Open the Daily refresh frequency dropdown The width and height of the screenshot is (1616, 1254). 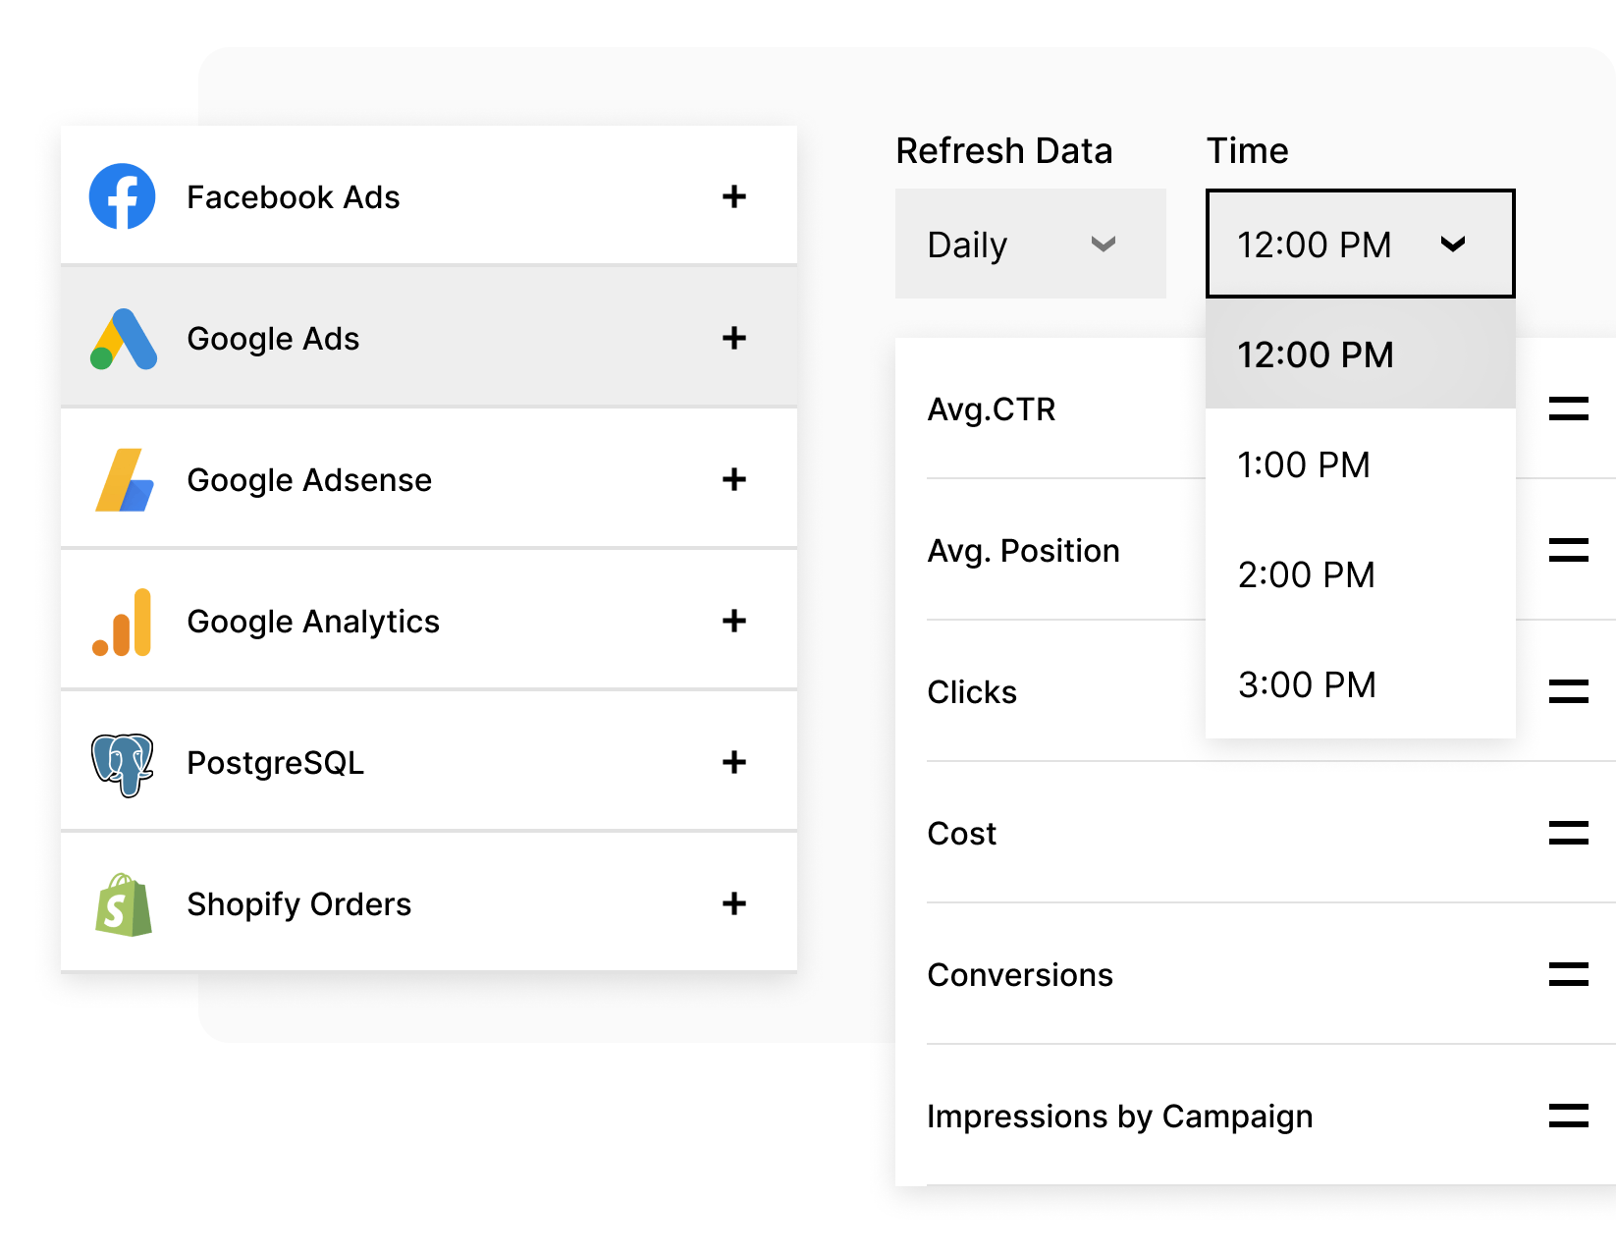[x=1031, y=244]
